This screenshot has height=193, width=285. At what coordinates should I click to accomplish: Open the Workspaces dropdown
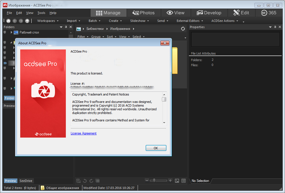(48, 21)
